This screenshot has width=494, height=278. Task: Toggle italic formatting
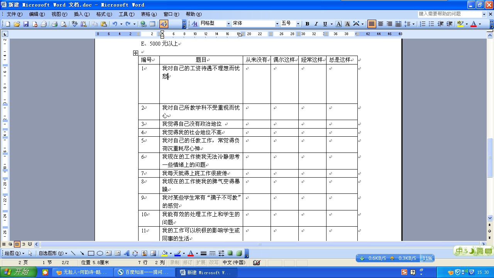pyautogui.click(x=316, y=24)
